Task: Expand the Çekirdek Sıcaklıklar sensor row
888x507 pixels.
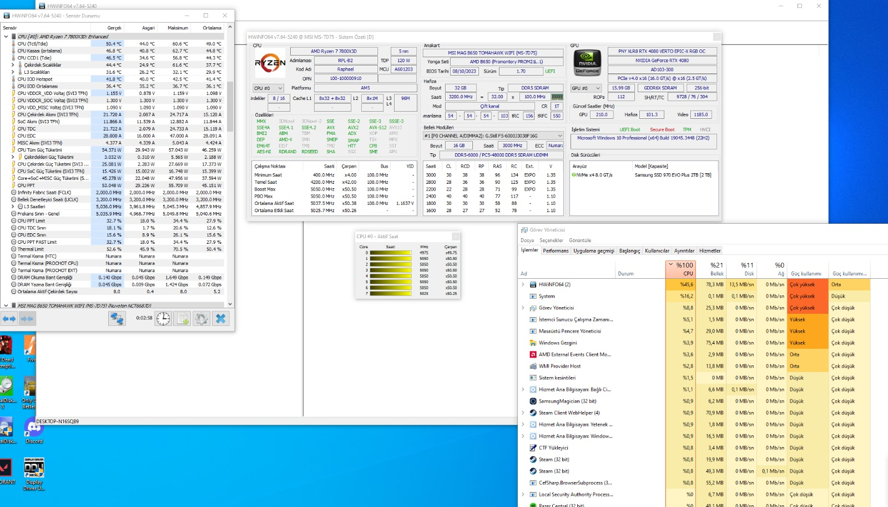Action: [x=13, y=65]
